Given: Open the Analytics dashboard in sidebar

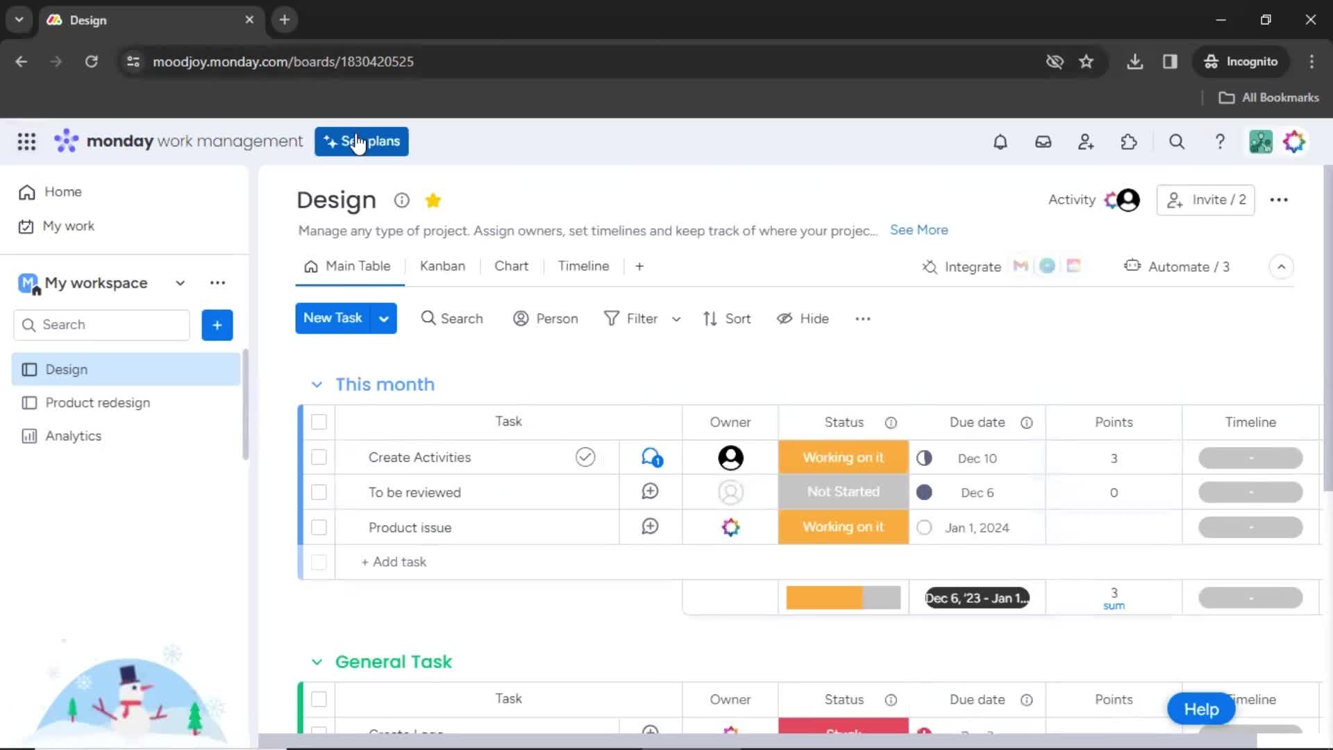Looking at the screenshot, I should 126,436.
